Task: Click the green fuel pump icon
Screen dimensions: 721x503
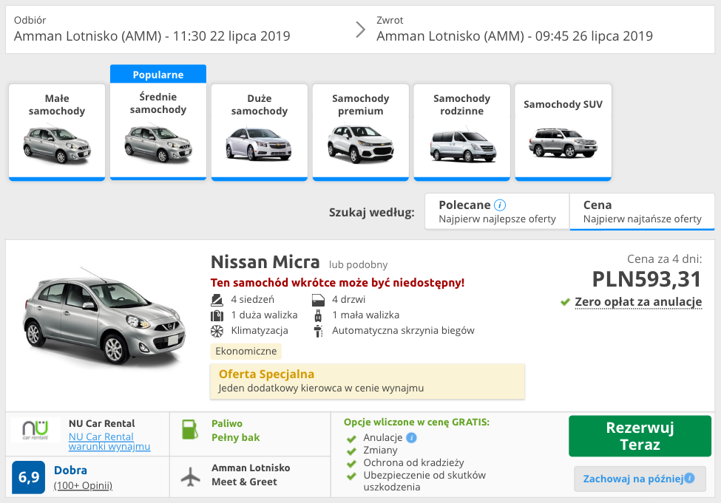Action: pyautogui.click(x=189, y=429)
